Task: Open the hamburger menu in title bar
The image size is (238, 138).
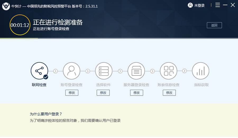Action: [218, 5]
